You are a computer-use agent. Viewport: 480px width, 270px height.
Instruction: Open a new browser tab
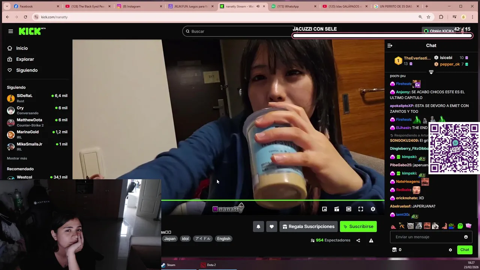(x=426, y=6)
